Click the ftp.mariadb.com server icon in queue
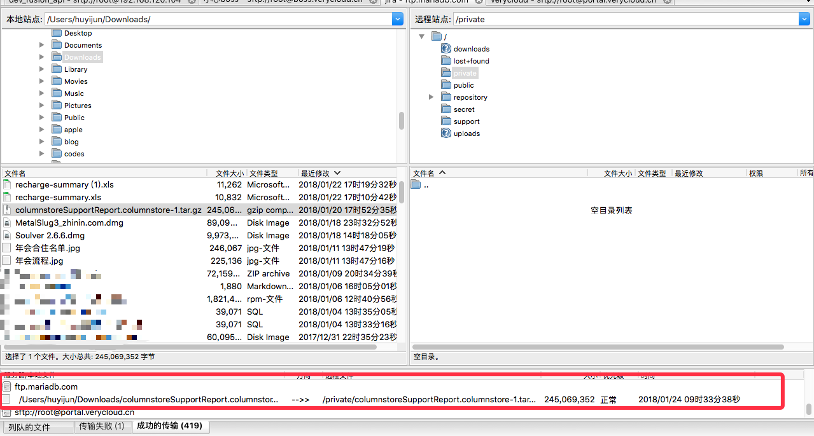This screenshot has width=814, height=436. [x=7, y=386]
